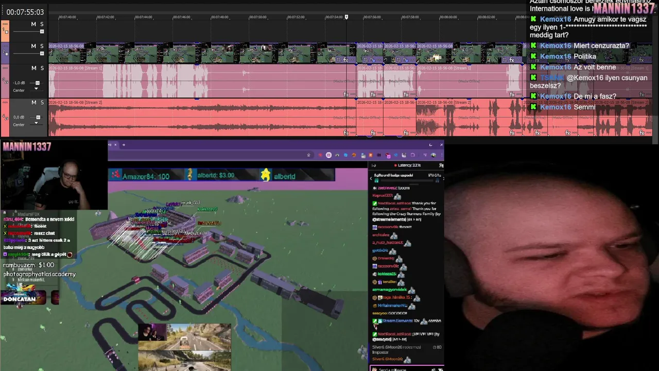Click Center pan label on track 3

coord(19,90)
